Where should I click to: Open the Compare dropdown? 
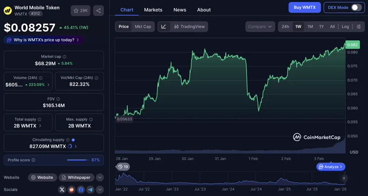pos(260,26)
